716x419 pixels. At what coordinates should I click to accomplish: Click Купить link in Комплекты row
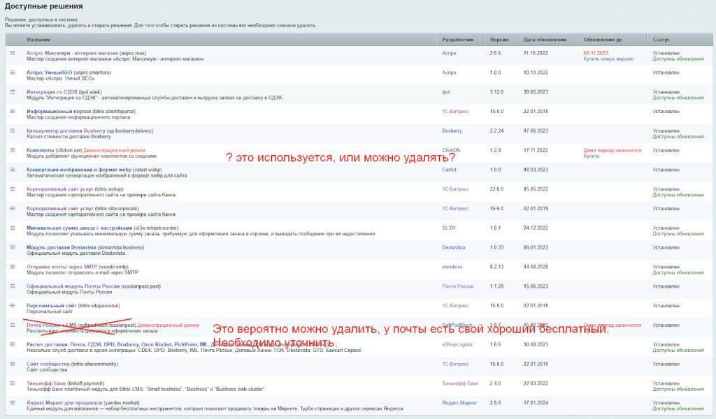pyautogui.click(x=591, y=156)
